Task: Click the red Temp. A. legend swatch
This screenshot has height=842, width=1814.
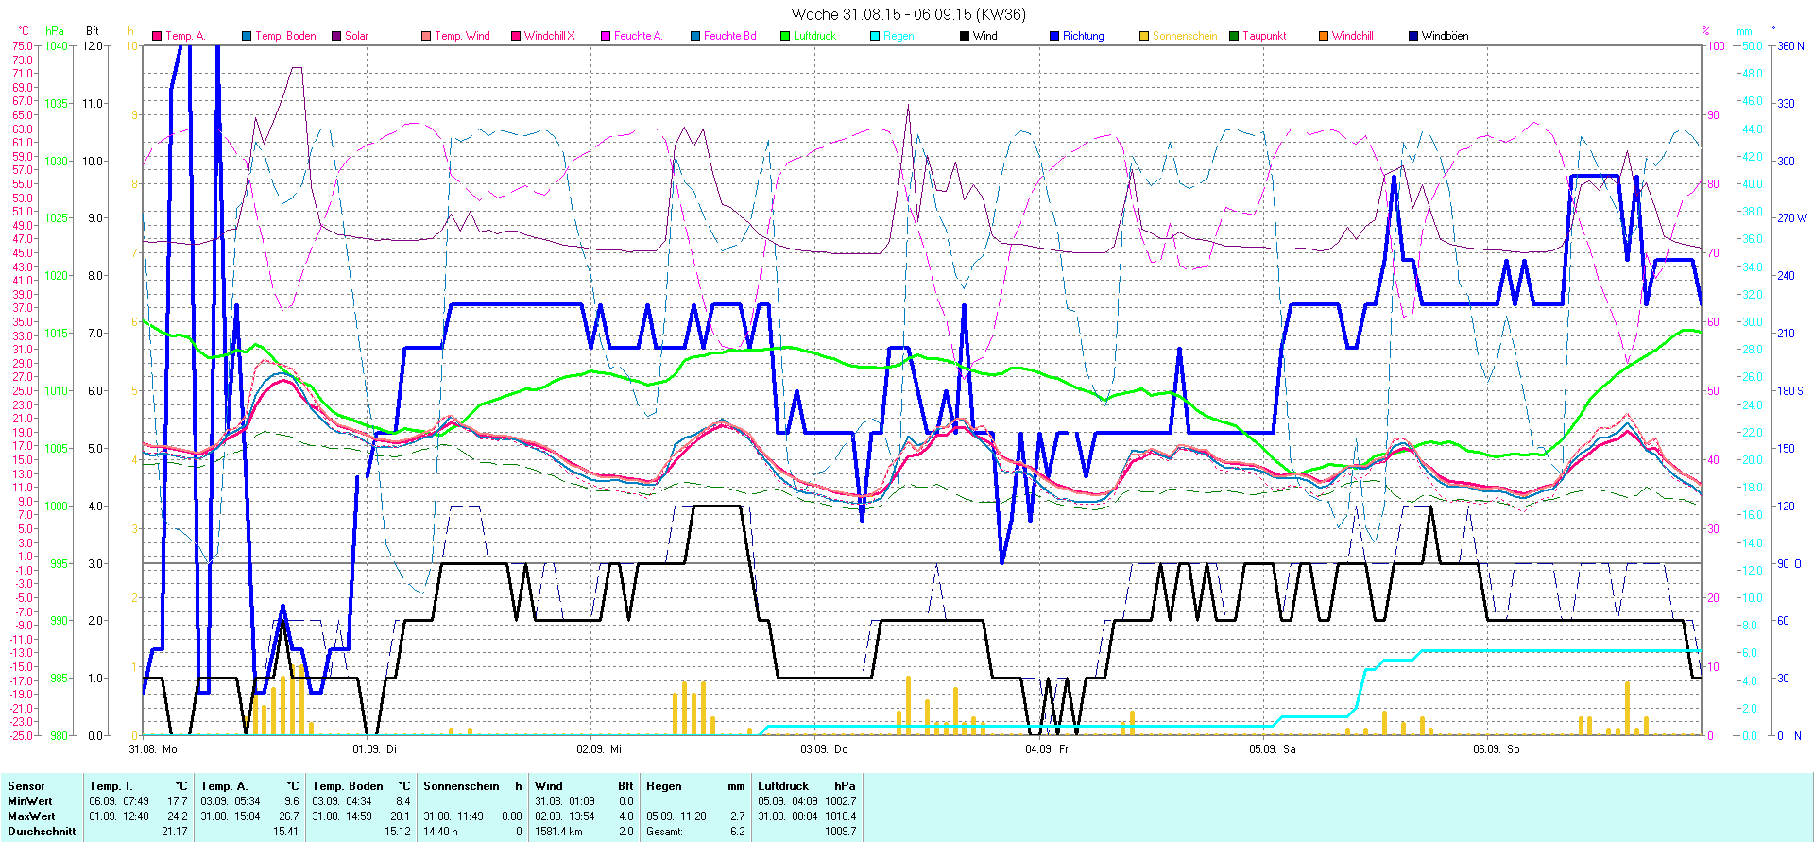Action: (x=157, y=36)
